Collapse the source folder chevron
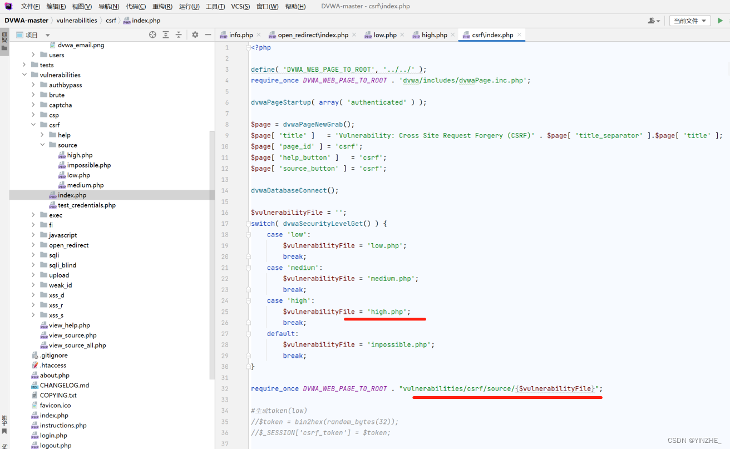This screenshot has width=730, height=449. coord(42,145)
